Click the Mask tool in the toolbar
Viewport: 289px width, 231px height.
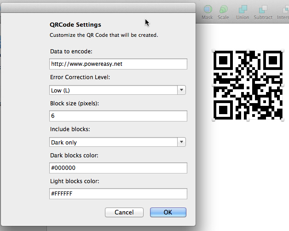tap(207, 11)
